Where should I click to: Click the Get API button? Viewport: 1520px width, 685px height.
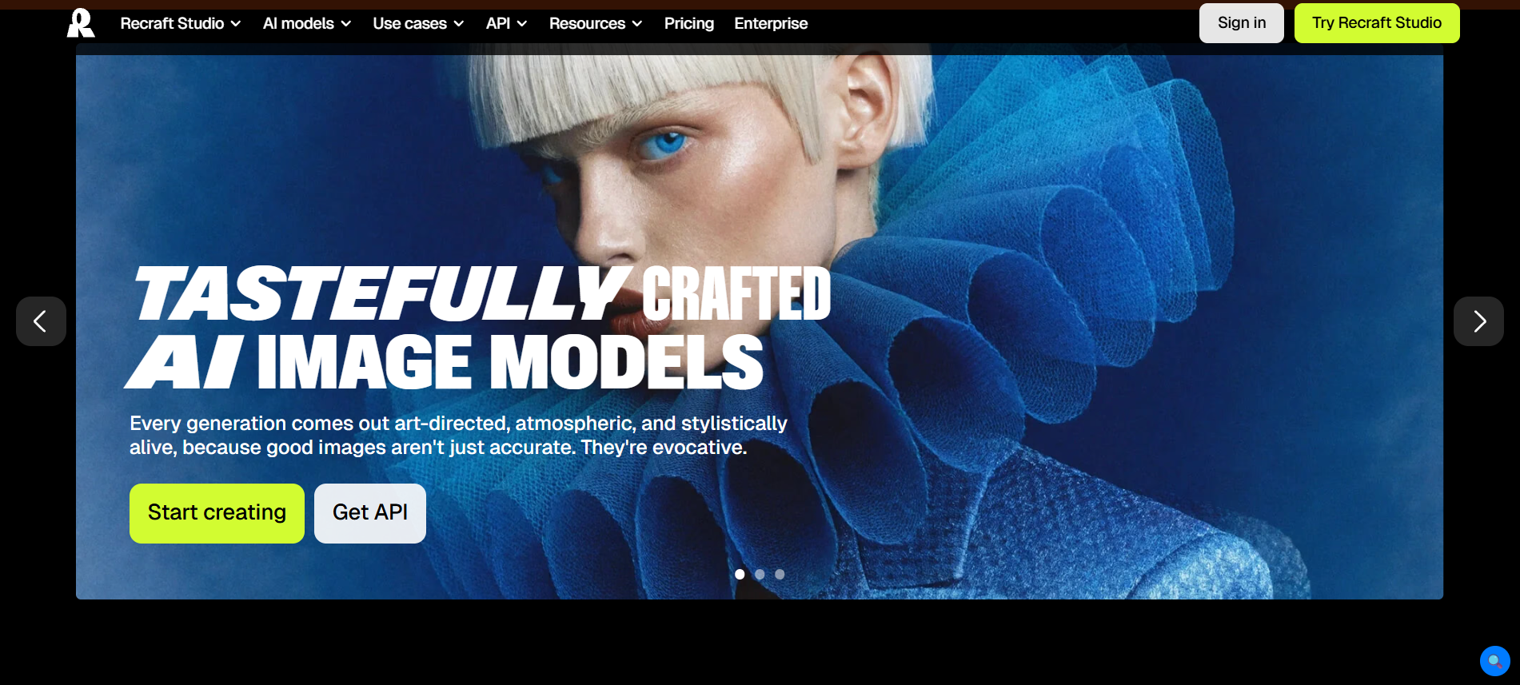tap(370, 513)
